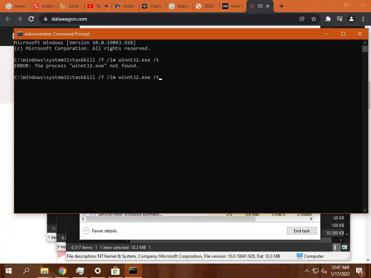Open Chrome extensions puzzle menu
The width and height of the screenshot is (371, 278).
[328, 19]
